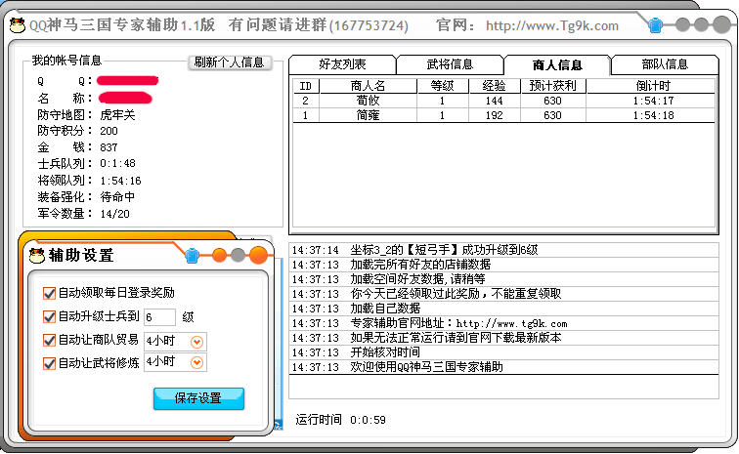Viewport: 739px width, 454px height.
Task: Click 士兵队列 time 0:1:48
Action: [118, 163]
